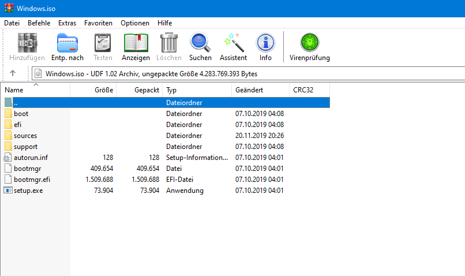Image resolution: width=465 pixels, height=276 pixels.
Task: Click the Entp. nach extract icon
Action: [67, 43]
